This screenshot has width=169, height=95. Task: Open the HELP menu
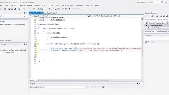pyautogui.click(x=97, y=6)
